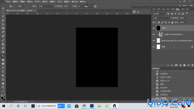
Task: Select the Rectangle shape tool
Action: (x=3, y=80)
